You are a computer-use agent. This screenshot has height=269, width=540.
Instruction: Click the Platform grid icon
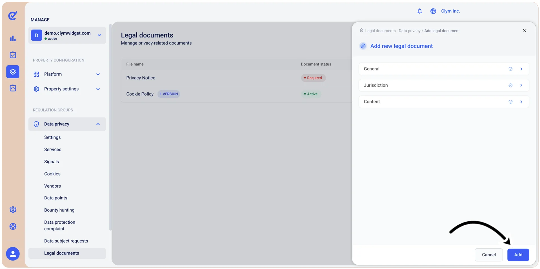click(36, 74)
